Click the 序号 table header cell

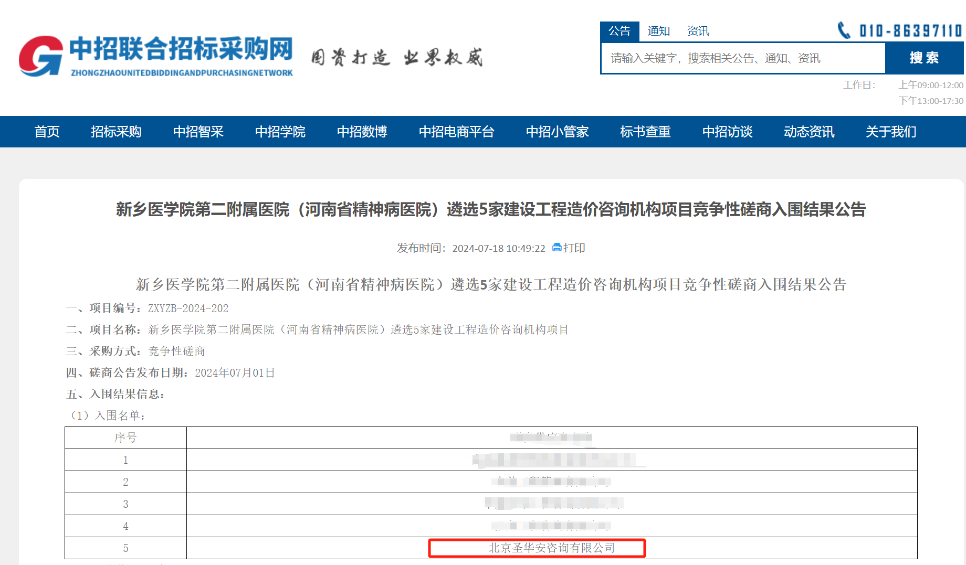coord(125,438)
